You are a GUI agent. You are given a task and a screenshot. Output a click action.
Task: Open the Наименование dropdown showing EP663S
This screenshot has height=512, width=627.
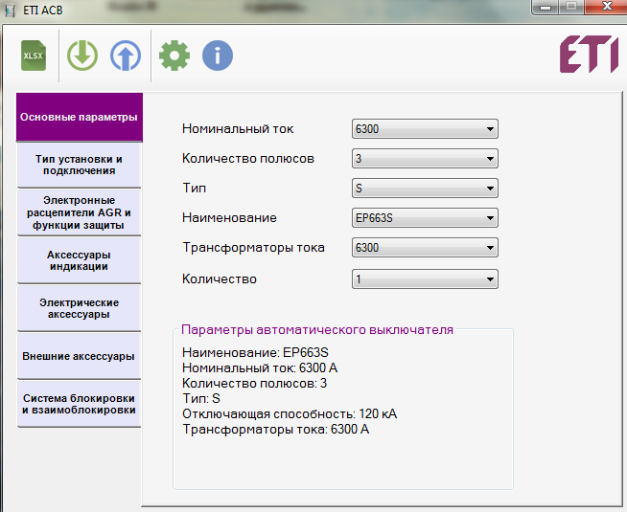[x=425, y=218]
